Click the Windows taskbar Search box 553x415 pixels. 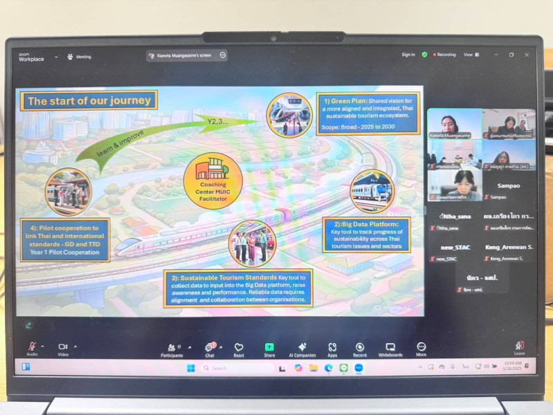[235, 368]
